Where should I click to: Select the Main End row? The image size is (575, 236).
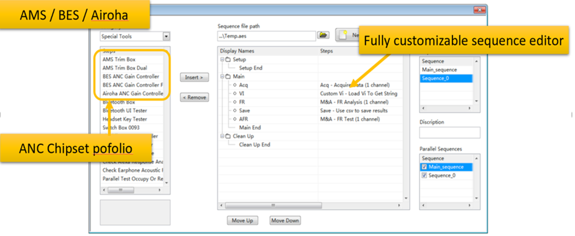[x=250, y=127]
